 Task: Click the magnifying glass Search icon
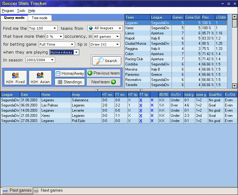[x=100, y=61]
